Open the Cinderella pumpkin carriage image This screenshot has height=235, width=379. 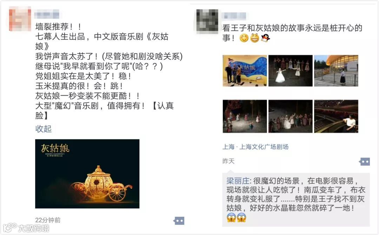pyautogui.click(x=87, y=174)
